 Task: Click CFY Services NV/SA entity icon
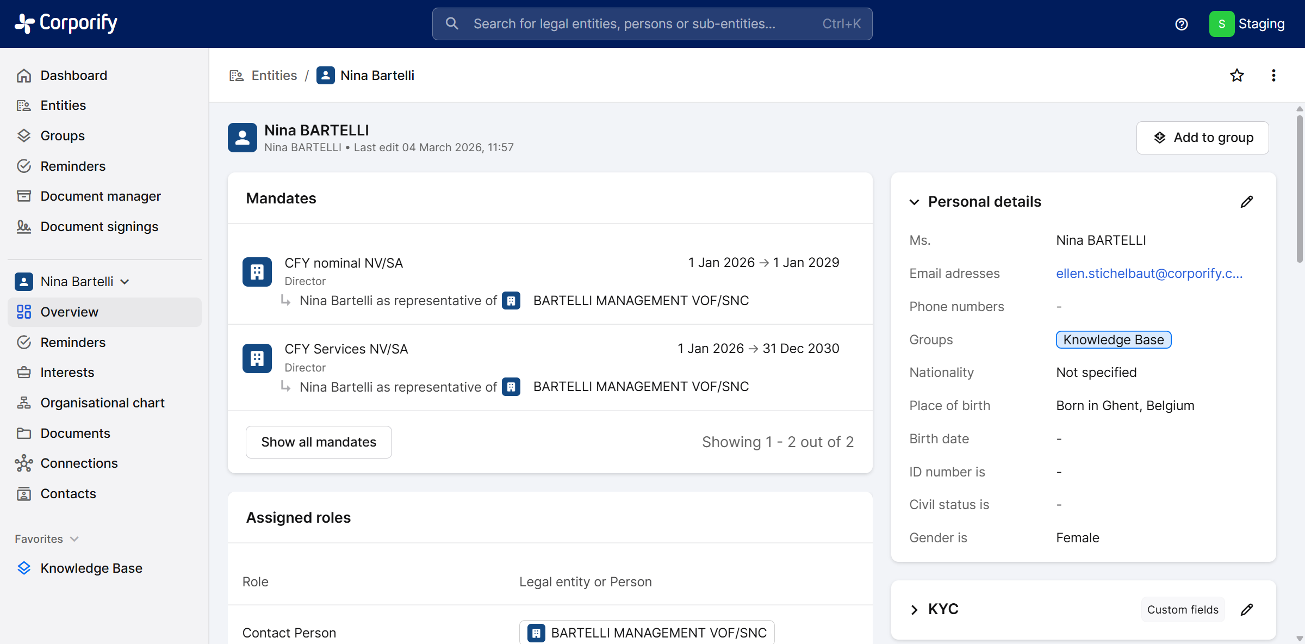257,358
